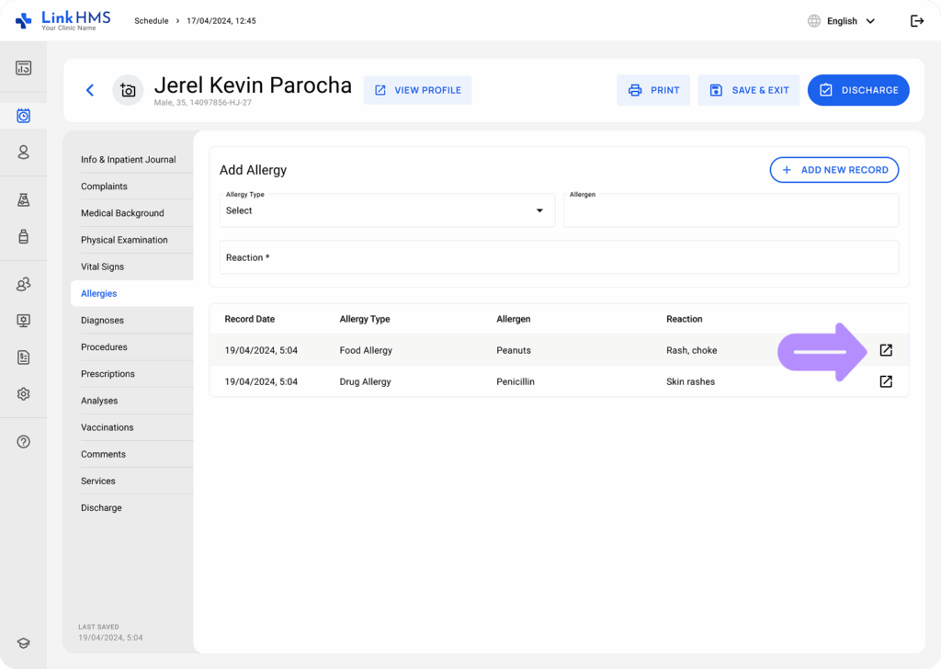Click the Record Date column header
Viewport: 941px width, 669px height.
tap(250, 319)
